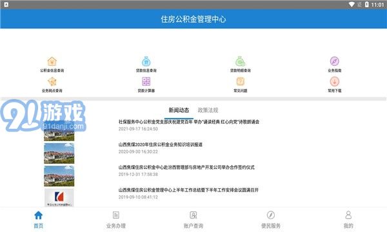Image resolution: width=387 pixels, height=232 pixels.
Task: Open 账户查询 bottom navigation icon
Action: 193,215
